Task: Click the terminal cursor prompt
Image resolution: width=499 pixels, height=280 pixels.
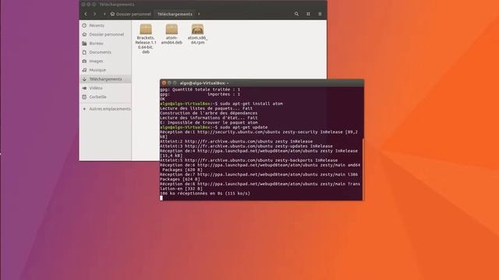Action: [161, 198]
